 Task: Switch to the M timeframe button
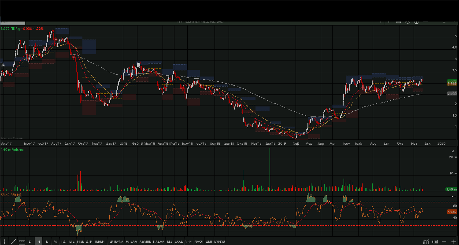(x=55, y=241)
